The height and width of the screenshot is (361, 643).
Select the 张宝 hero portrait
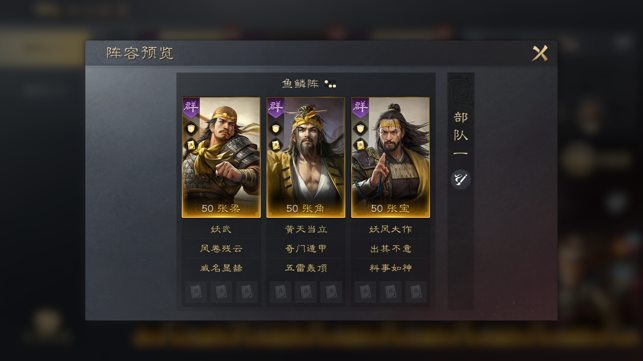[x=391, y=157]
